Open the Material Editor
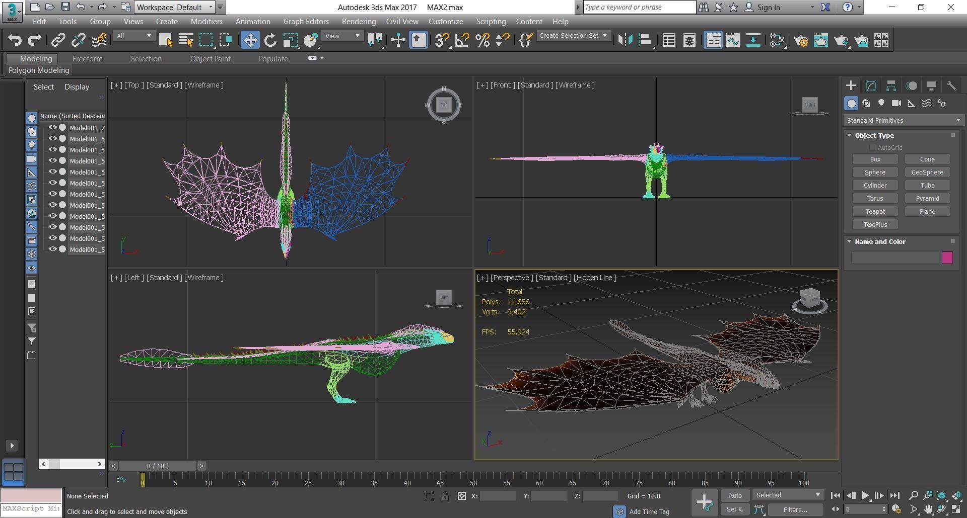Viewport: 967px width, 518px height. pos(777,40)
